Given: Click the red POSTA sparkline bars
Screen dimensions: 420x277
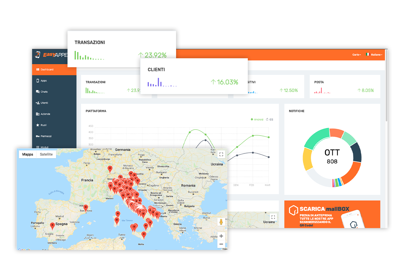Looking at the screenshot, I should pyautogui.click(x=322, y=90).
